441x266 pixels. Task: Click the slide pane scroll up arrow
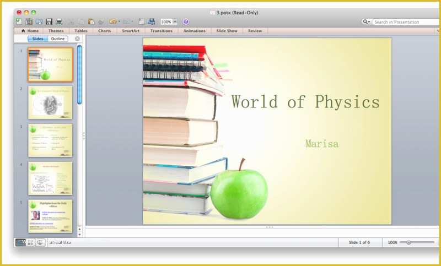[79, 230]
